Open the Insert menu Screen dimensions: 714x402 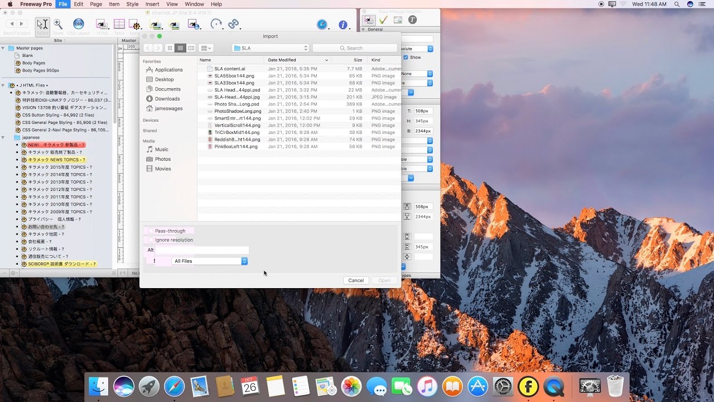pos(152,4)
